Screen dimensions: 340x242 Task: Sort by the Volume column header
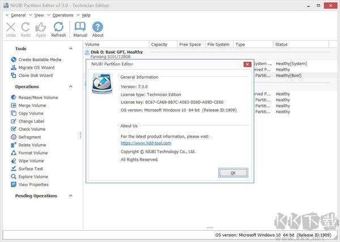(116, 44)
